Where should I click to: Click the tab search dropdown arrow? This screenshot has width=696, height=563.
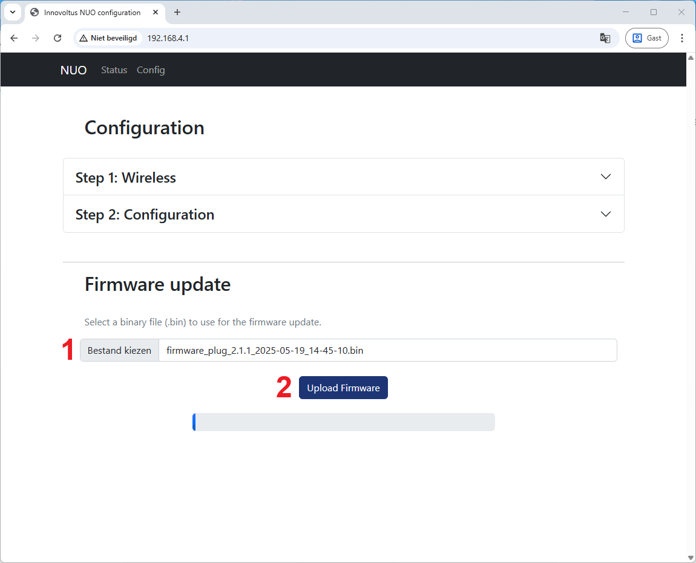(x=12, y=12)
